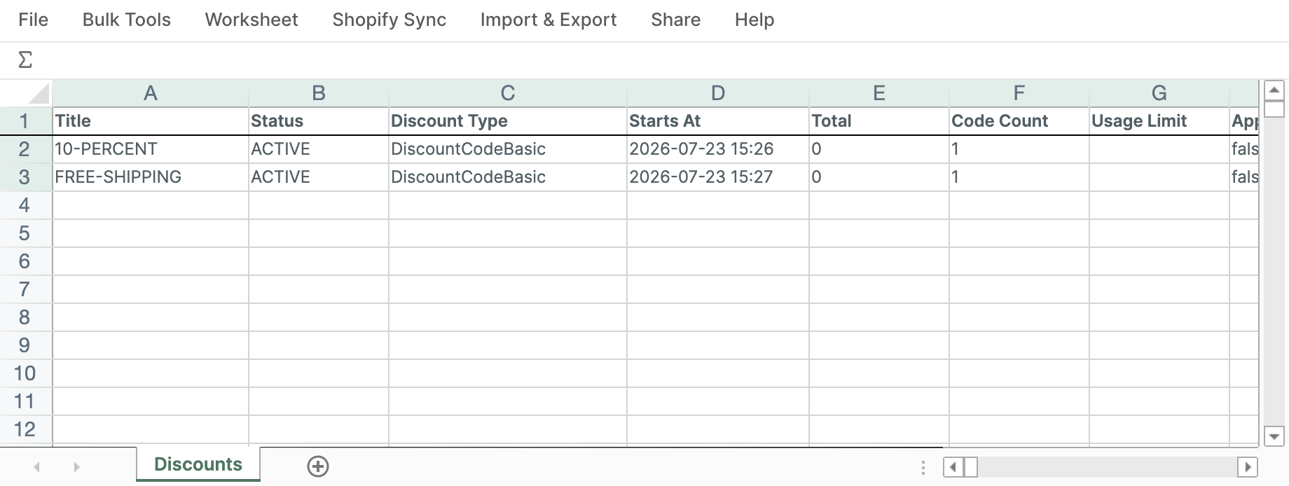Select row 4 header
This screenshot has width=1289, height=486.
click(25, 205)
